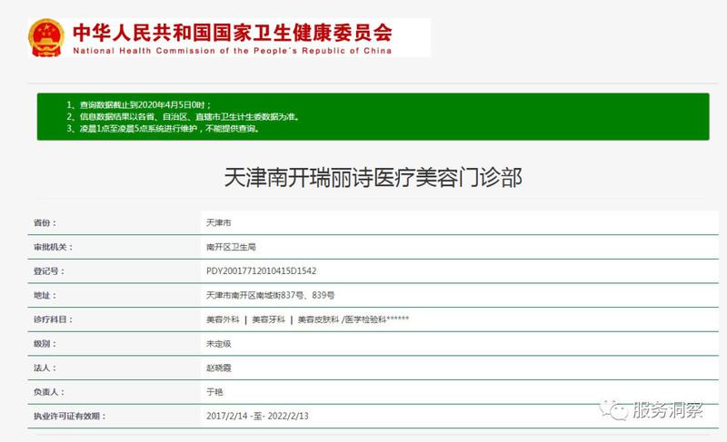This screenshot has height=442, width=727.
Task: Click the level value 未定级
Action: [x=219, y=345]
